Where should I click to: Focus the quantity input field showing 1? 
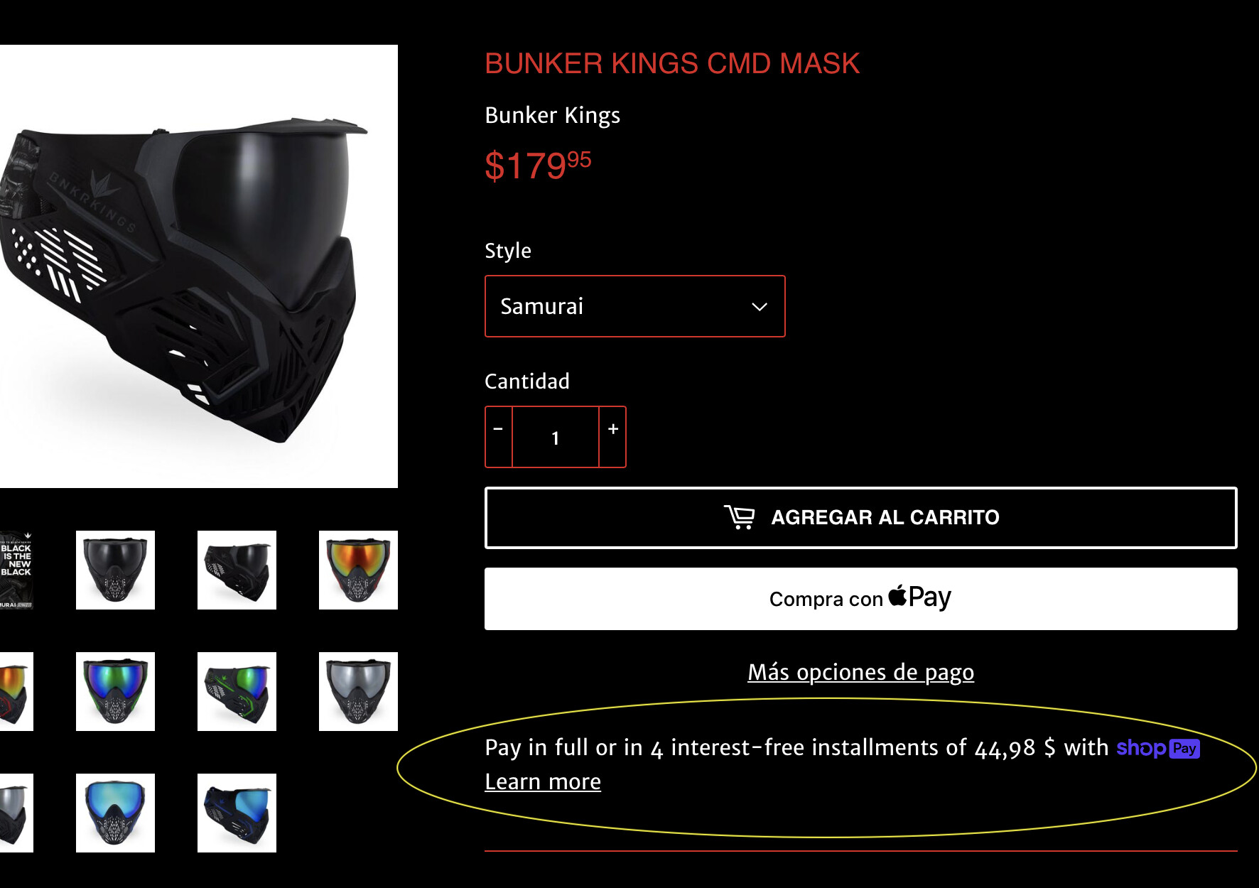(x=556, y=437)
